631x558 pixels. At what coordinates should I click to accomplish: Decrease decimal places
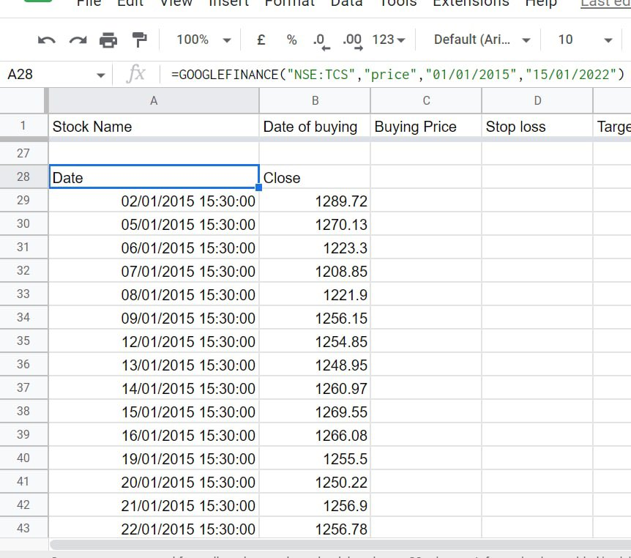point(320,40)
